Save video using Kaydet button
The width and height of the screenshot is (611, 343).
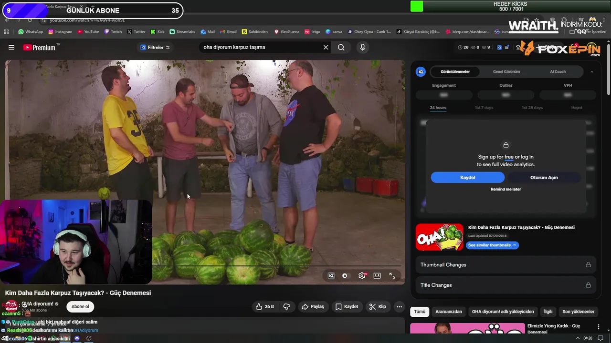347,307
